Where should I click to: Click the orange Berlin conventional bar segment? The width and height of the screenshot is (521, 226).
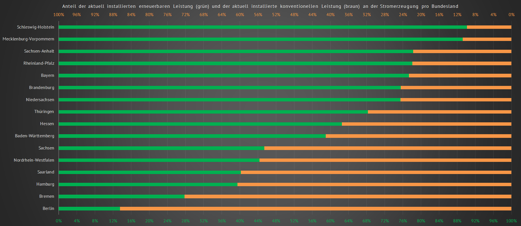316,209
